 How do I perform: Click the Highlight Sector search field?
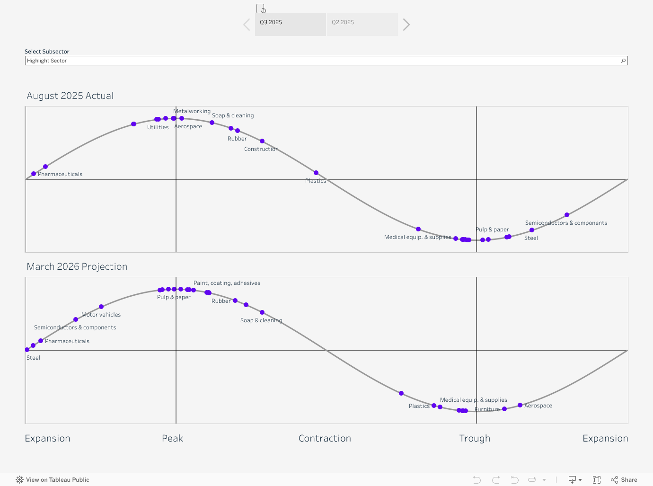point(322,61)
